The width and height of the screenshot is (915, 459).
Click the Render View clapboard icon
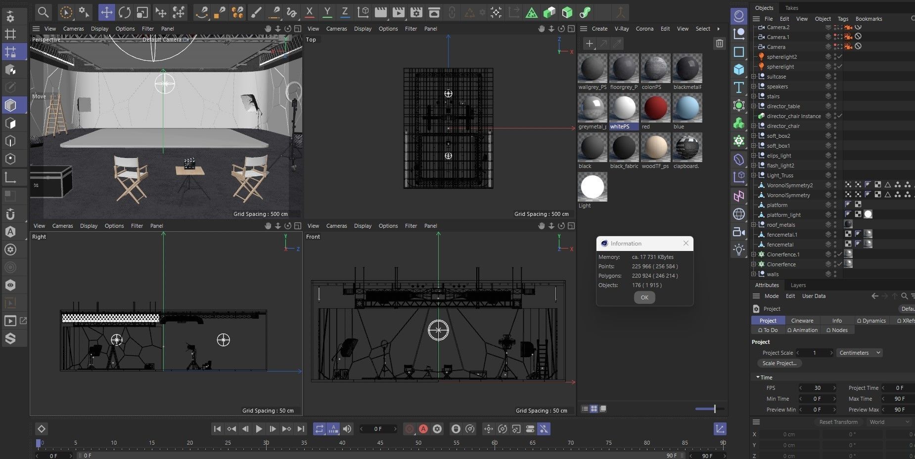tap(381, 12)
